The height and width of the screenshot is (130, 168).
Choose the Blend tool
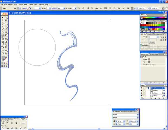click(6, 45)
